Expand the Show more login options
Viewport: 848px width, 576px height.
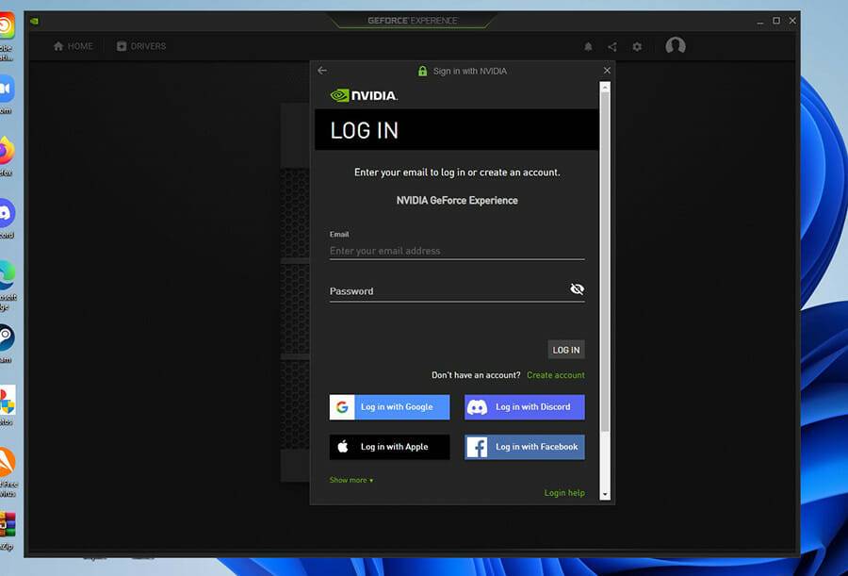[351, 480]
